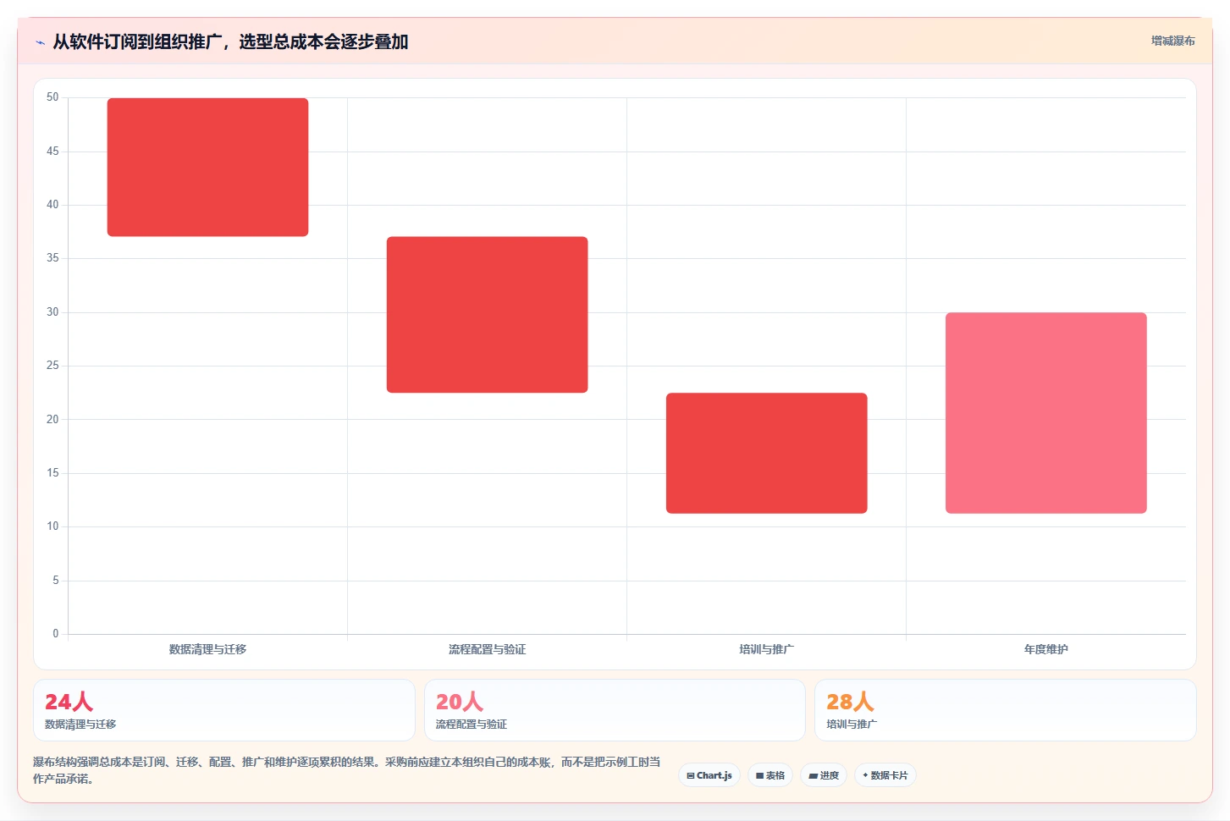Click the Chart.js tag chip
Image resolution: width=1230 pixels, height=821 pixels.
coord(709,775)
